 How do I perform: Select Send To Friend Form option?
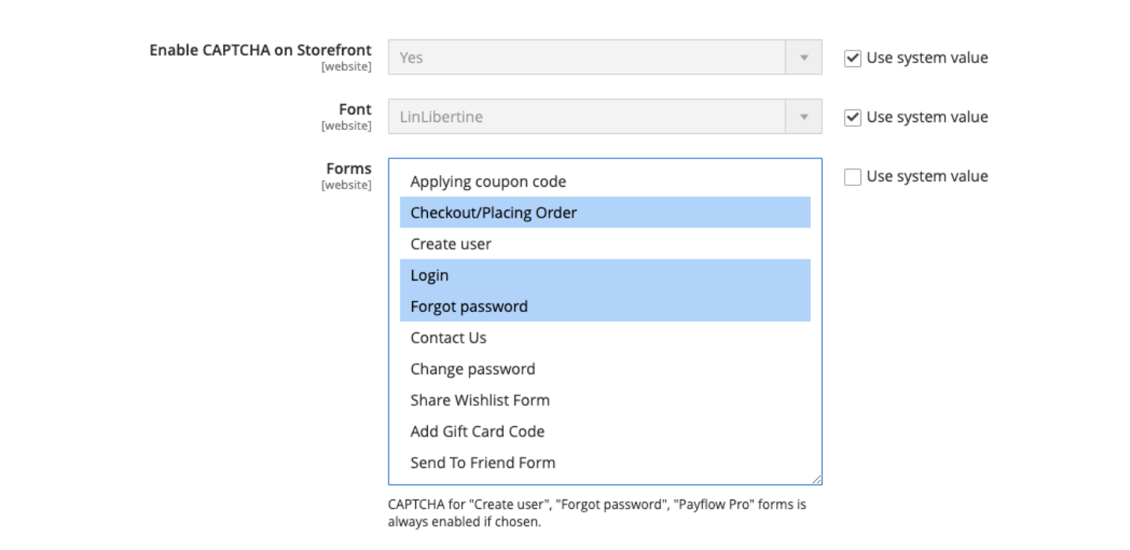point(482,463)
